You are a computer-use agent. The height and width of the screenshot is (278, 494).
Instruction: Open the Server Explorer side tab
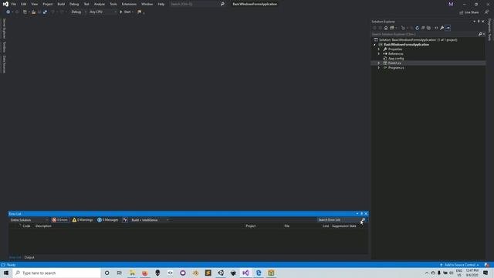4,29
